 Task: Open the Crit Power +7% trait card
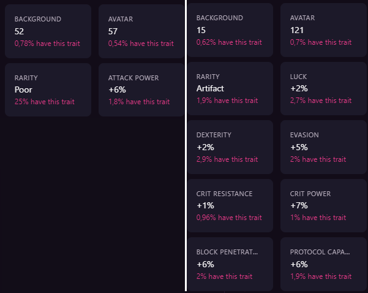[x=323, y=205]
